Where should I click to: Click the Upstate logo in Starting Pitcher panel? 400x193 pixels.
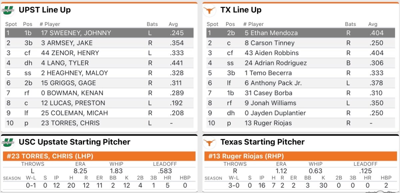pos(8,143)
